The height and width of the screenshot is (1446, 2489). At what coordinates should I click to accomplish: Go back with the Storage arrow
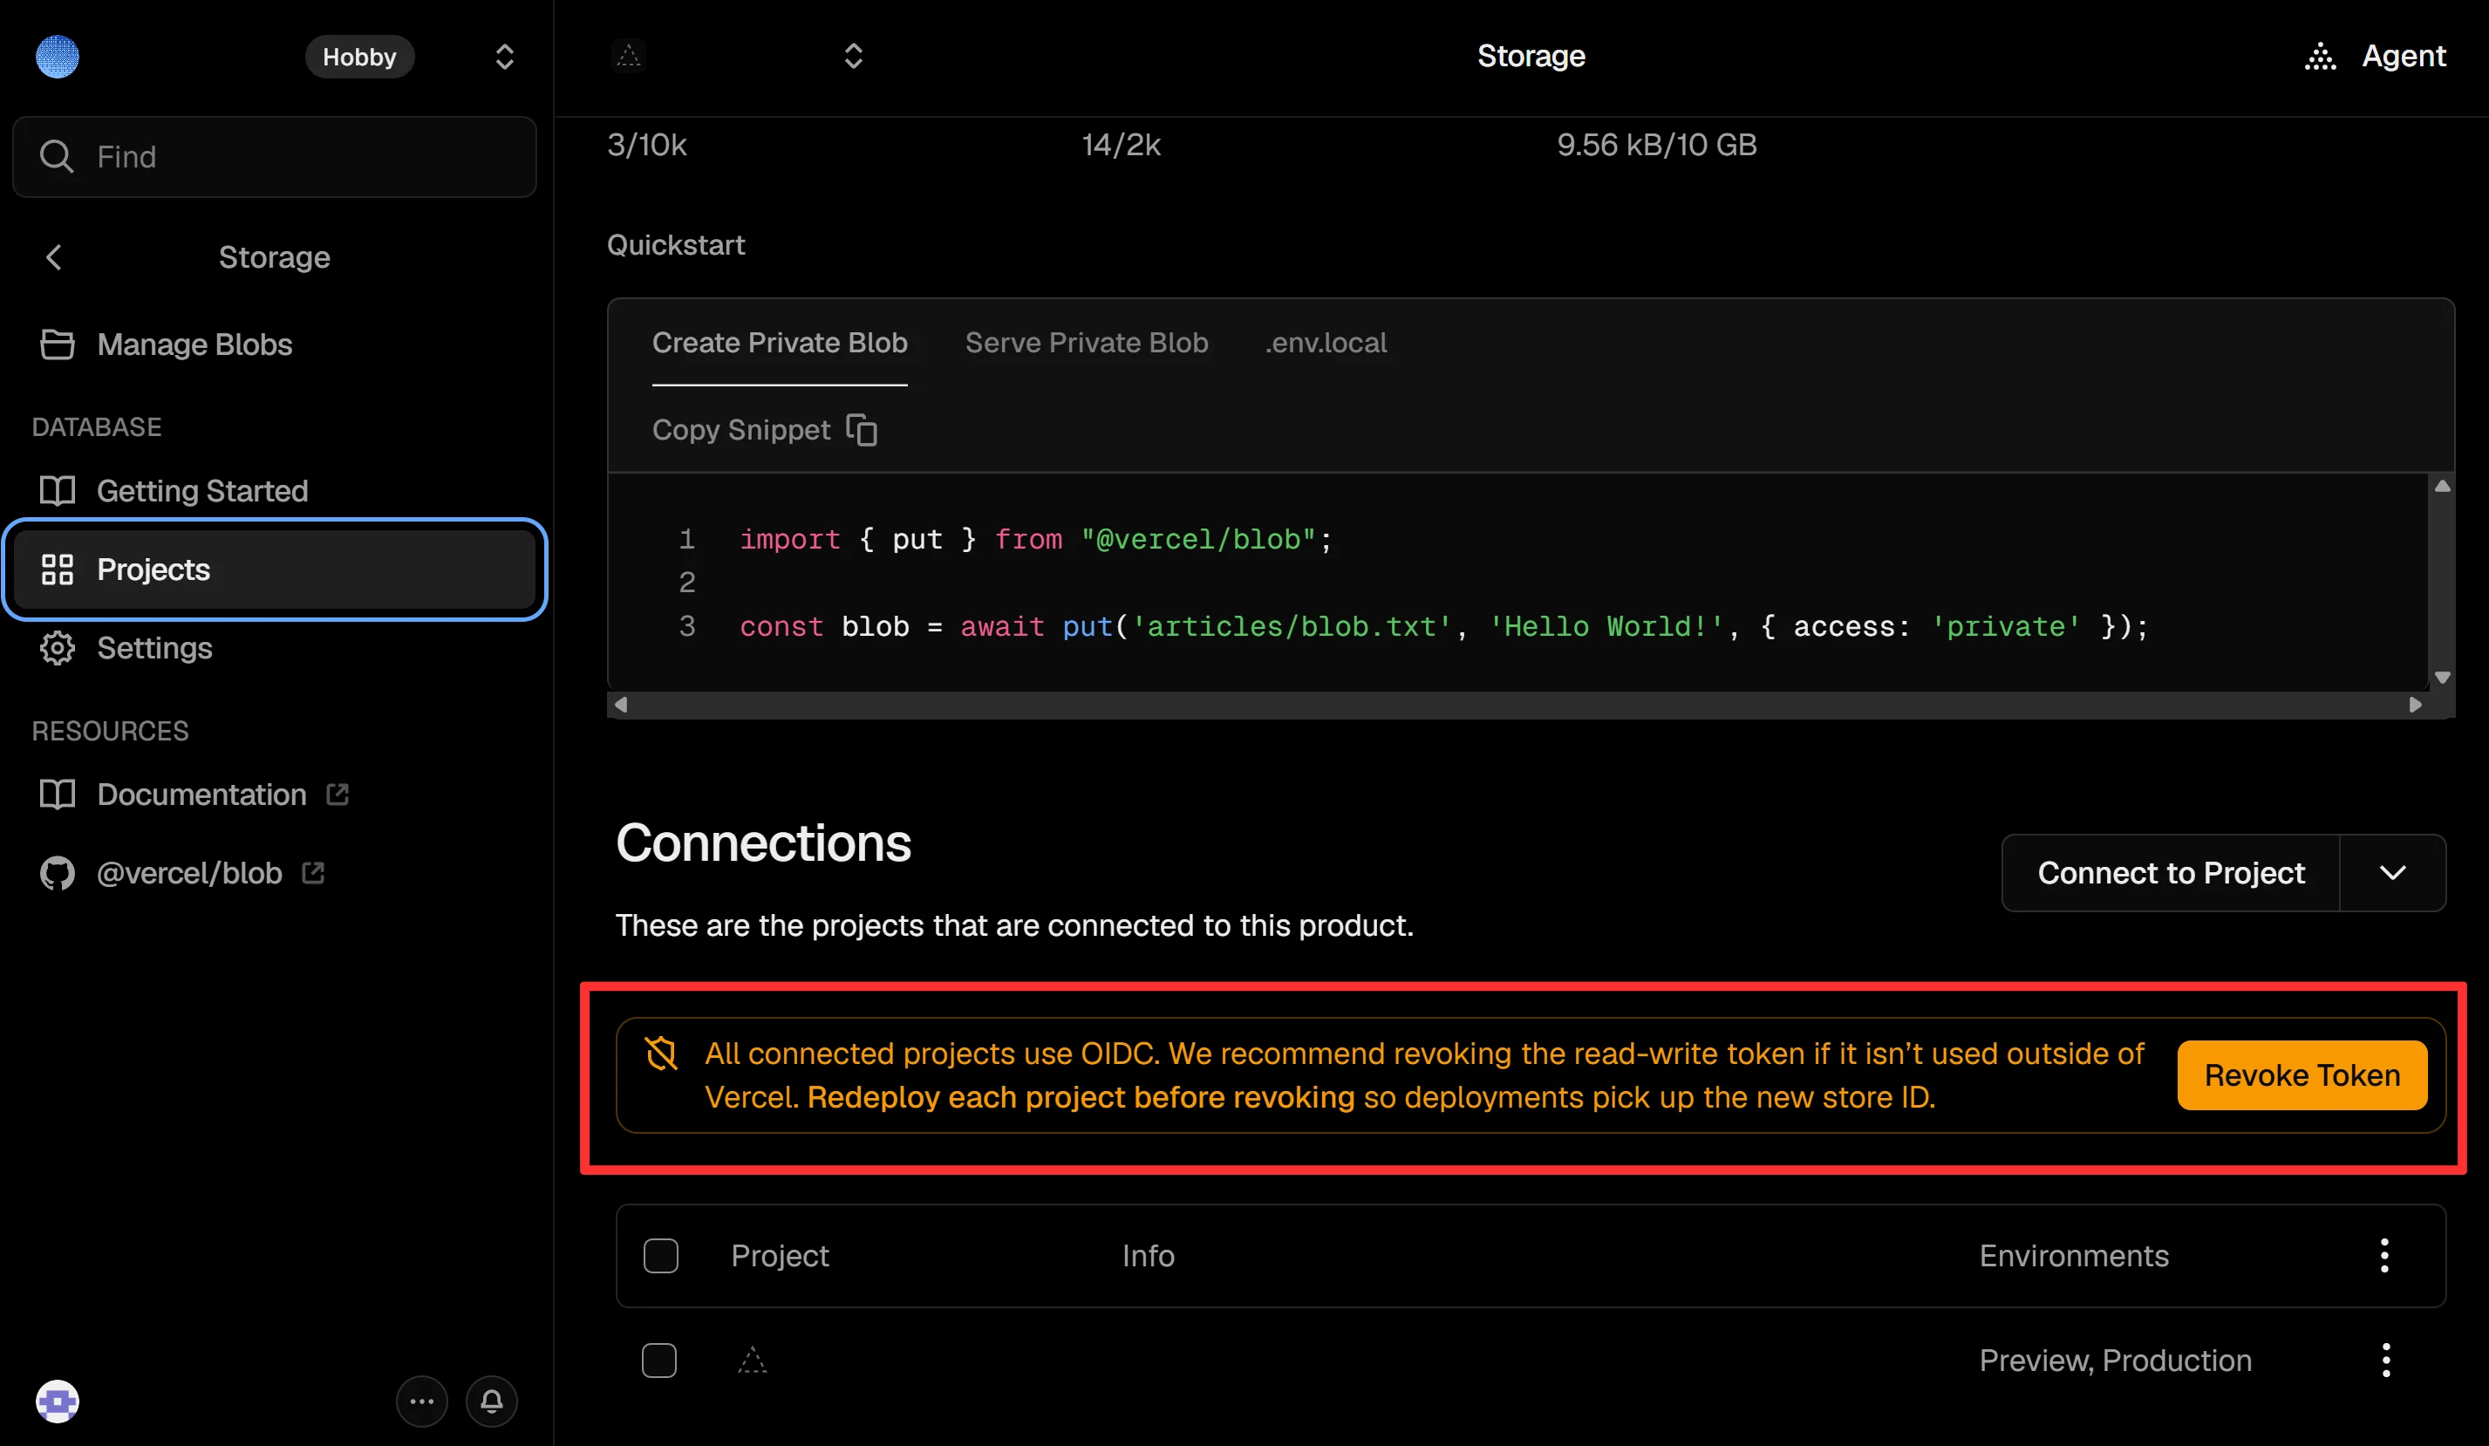point(54,258)
